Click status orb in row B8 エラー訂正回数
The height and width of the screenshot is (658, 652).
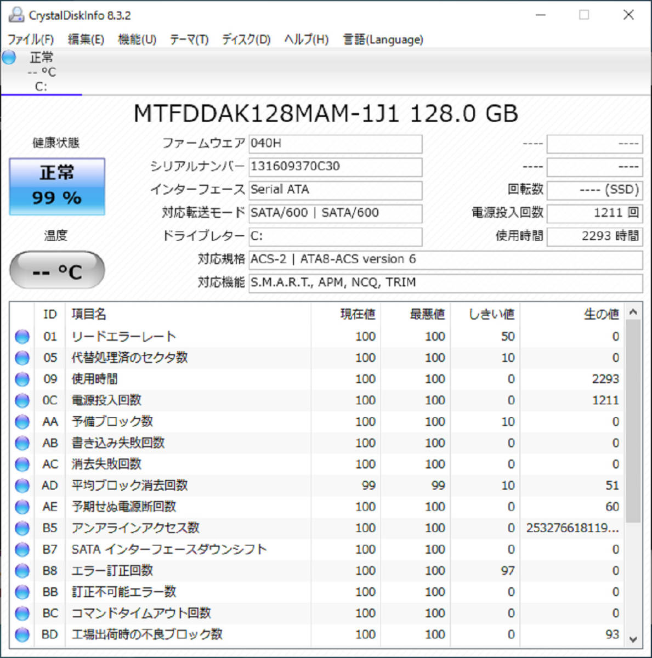(x=22, y=571)
